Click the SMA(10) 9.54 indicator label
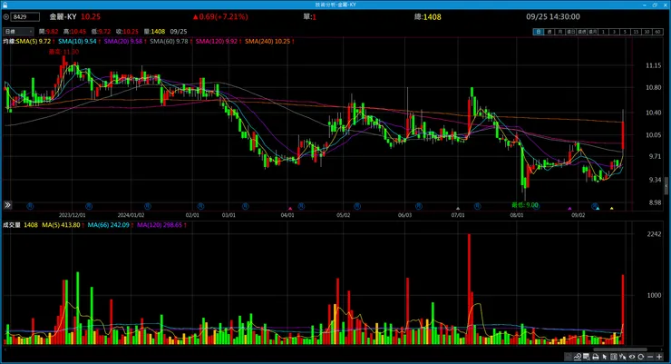Image resolution: width=671 pixels, height=364 pixels. tap(79, 42)
